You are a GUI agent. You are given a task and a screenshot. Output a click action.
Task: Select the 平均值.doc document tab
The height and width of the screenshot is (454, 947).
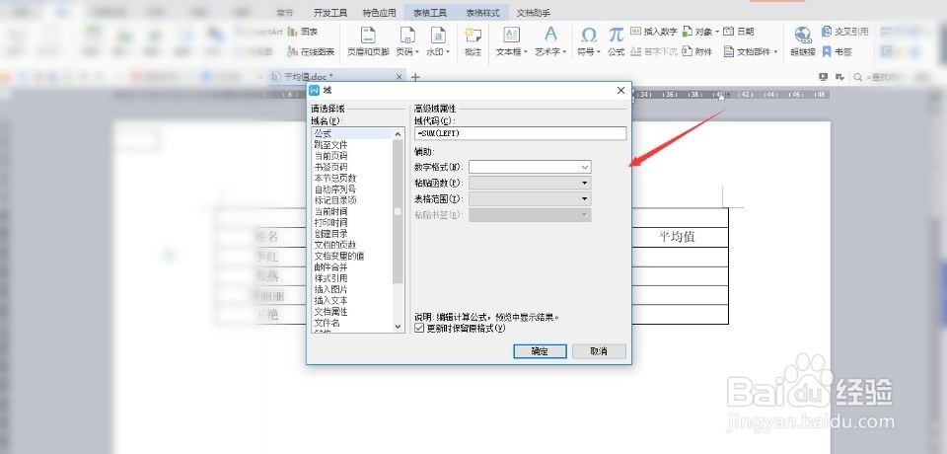point(337,77)
